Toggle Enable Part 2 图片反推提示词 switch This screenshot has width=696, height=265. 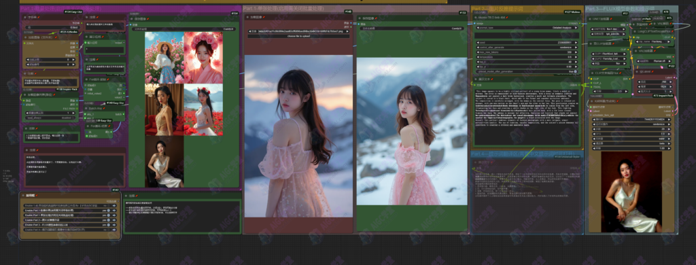108,220
